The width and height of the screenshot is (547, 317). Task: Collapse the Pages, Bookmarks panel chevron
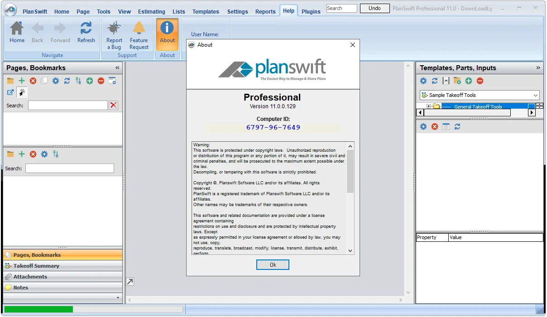click(x=117, y=67)
